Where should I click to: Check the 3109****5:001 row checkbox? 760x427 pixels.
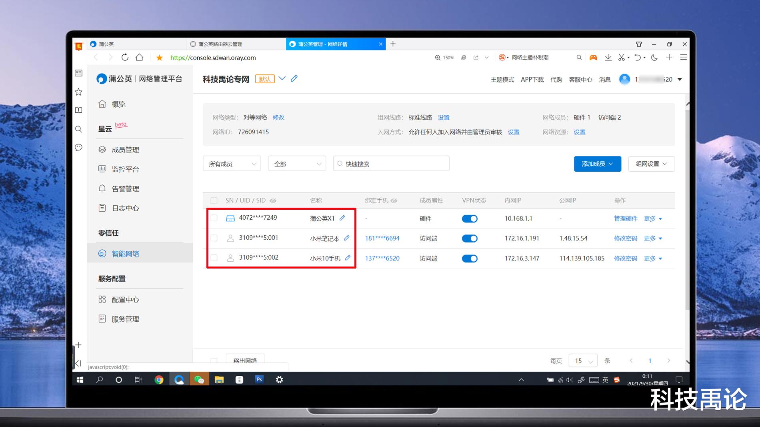click(214, 238)
